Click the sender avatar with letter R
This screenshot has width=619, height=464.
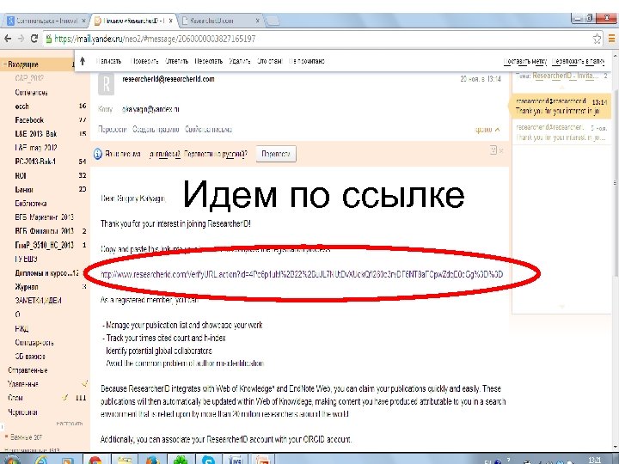coord(106,84)
